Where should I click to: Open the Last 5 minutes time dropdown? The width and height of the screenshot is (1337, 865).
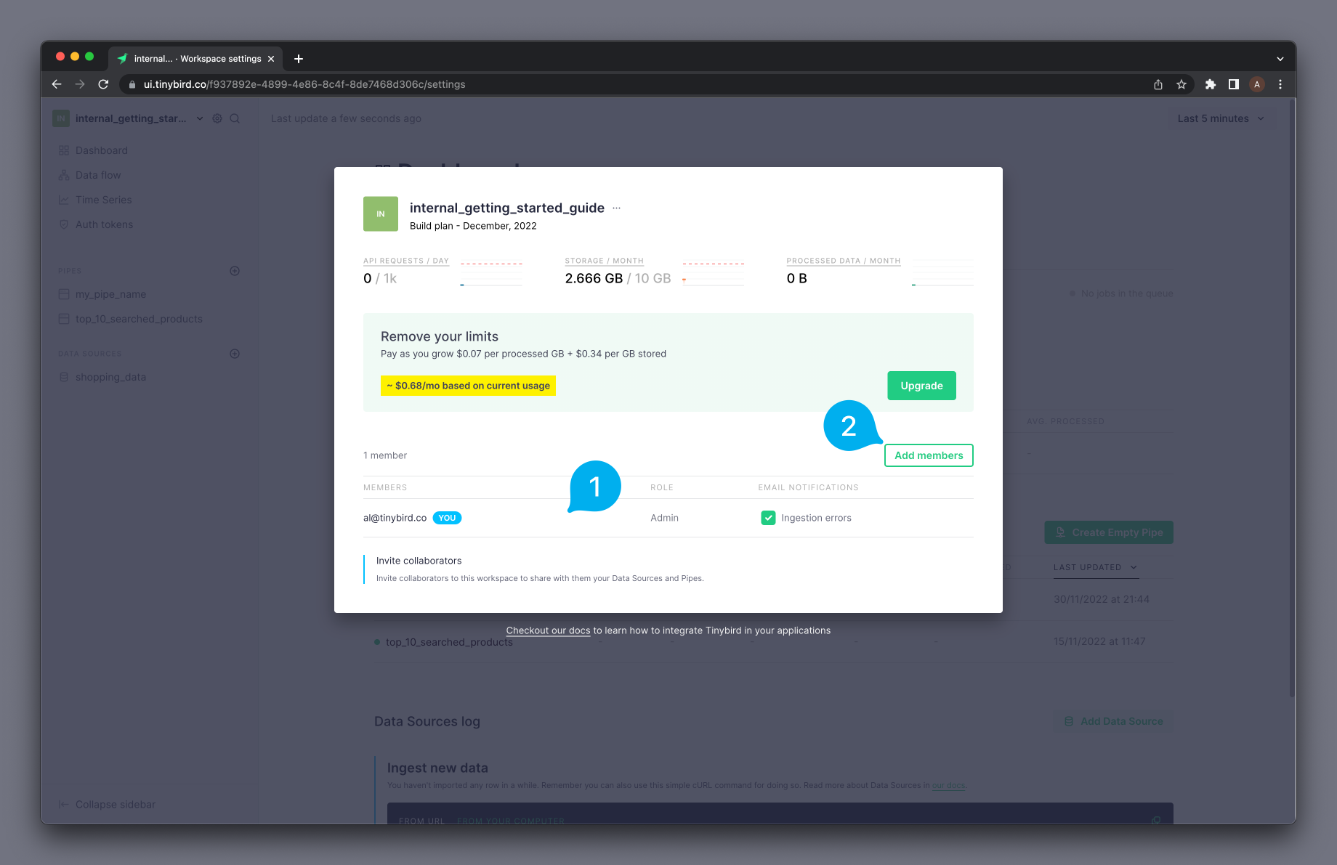click(1221, 118)
